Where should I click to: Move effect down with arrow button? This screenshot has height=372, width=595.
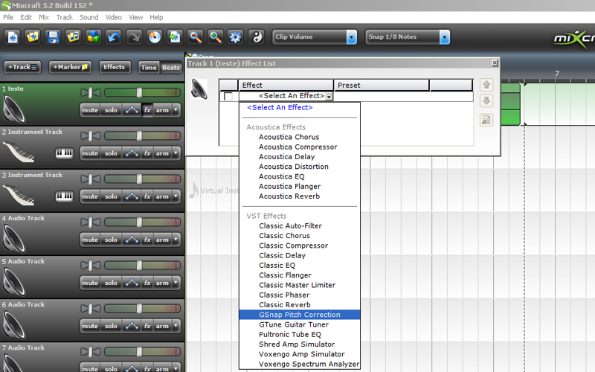point(486,101)
